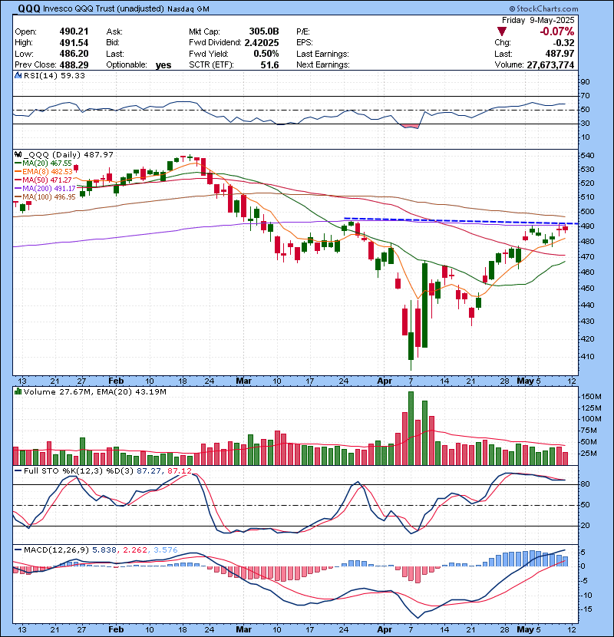Select the Low value 486.20

pos(74,54)
